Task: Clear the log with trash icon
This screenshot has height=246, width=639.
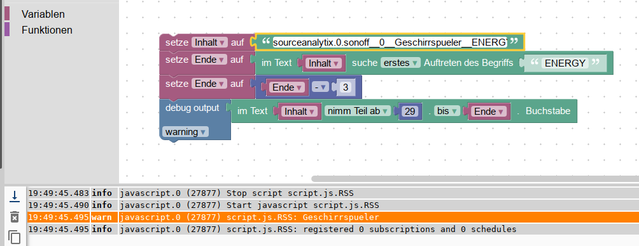Action: click(x=15, y=217)
